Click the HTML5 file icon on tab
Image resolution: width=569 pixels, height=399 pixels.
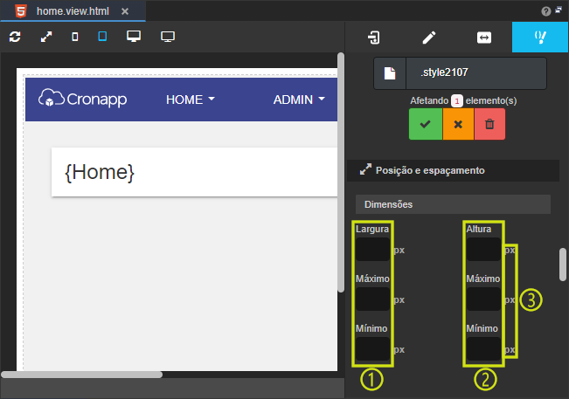click(21, 10)
